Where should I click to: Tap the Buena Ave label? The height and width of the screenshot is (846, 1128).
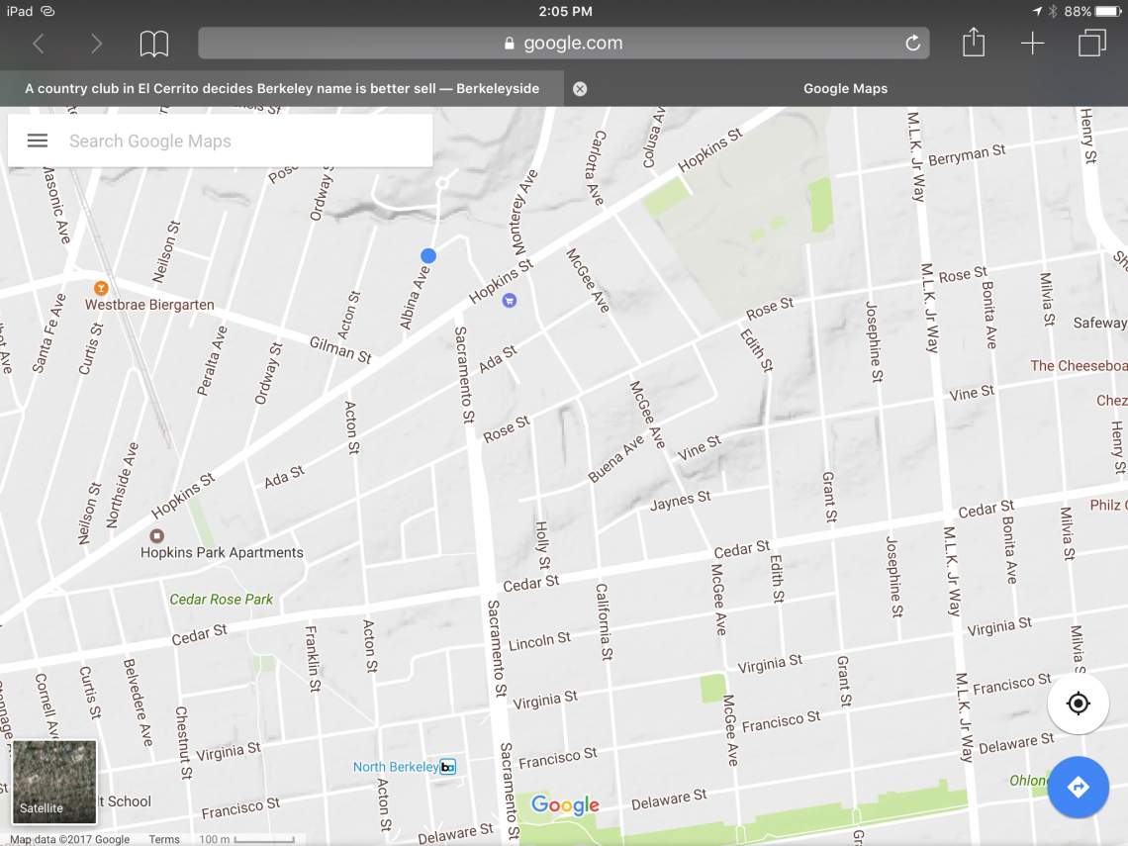[x=616, y=459]
